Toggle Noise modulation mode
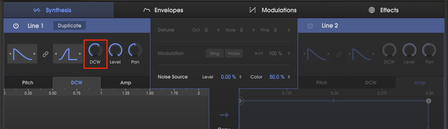The image size is (448, 129). coord(234,53)
